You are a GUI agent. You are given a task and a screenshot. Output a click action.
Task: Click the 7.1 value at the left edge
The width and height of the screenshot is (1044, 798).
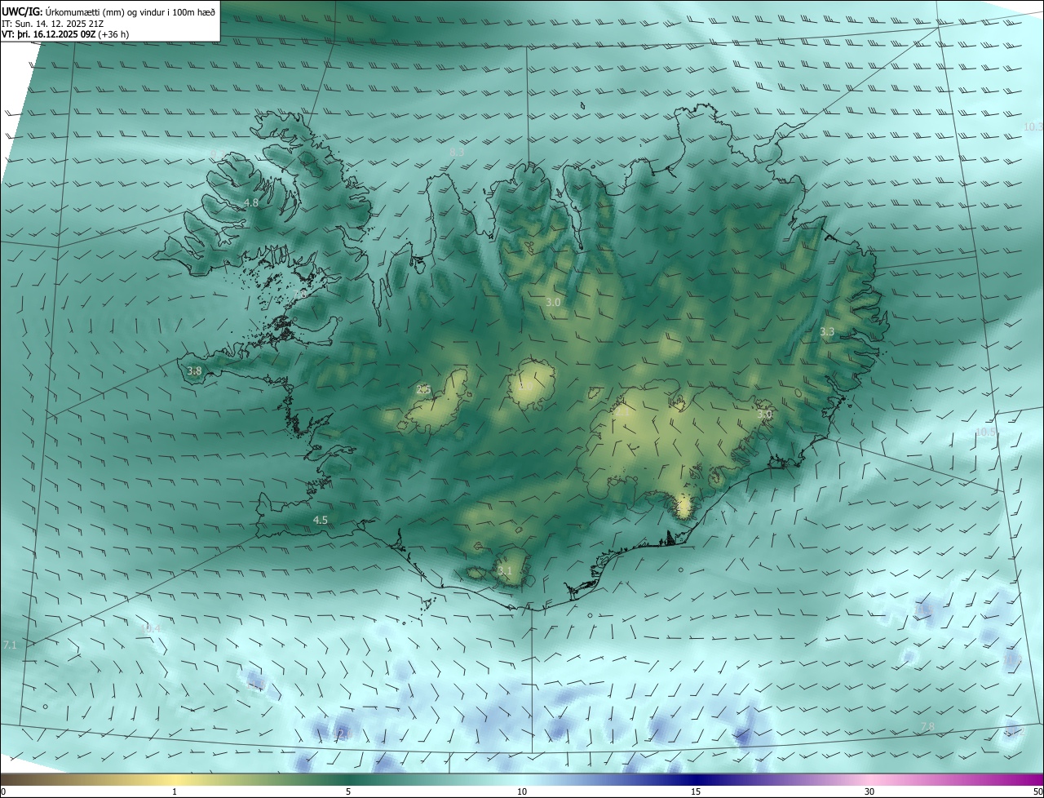coord(10,645)
